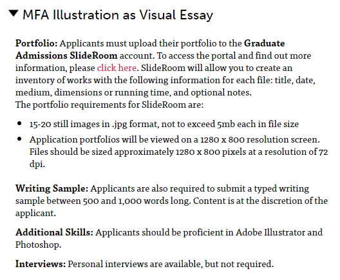Click the bullet before '15-20 still images'
Screen dimensions: 340x280
coord(19,123)
